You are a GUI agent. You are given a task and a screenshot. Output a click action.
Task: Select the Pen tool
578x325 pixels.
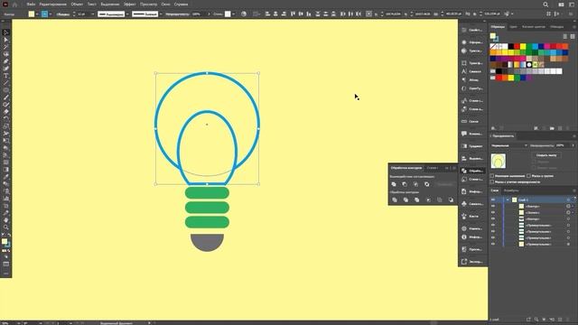pyautogui.click(x=6, y=61)
